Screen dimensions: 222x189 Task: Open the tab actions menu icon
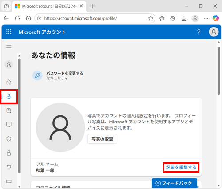click(6, 6)
